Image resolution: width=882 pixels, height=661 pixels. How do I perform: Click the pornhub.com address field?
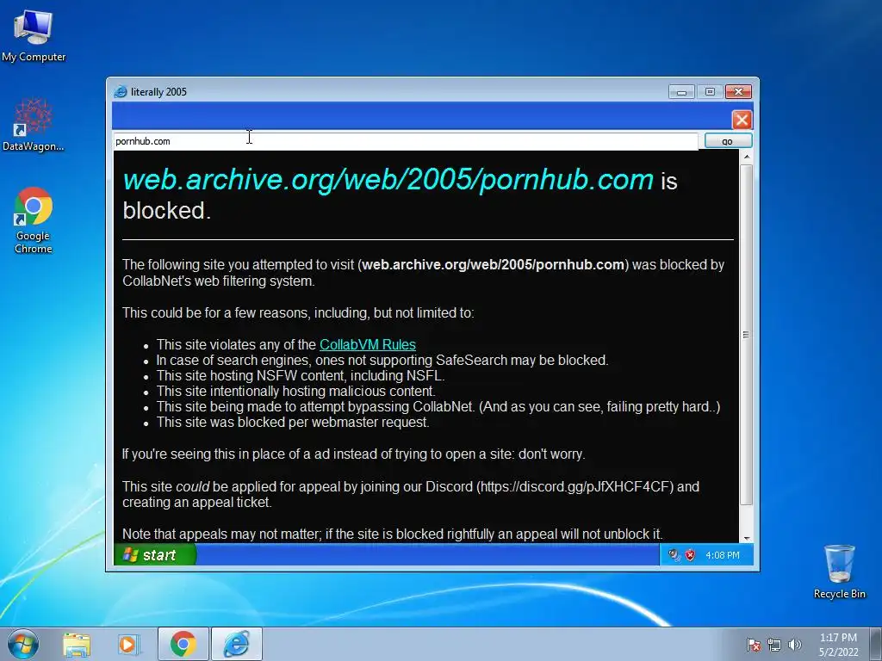coord(405,141)
